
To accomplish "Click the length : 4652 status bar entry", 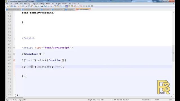I will click(92, 100).
